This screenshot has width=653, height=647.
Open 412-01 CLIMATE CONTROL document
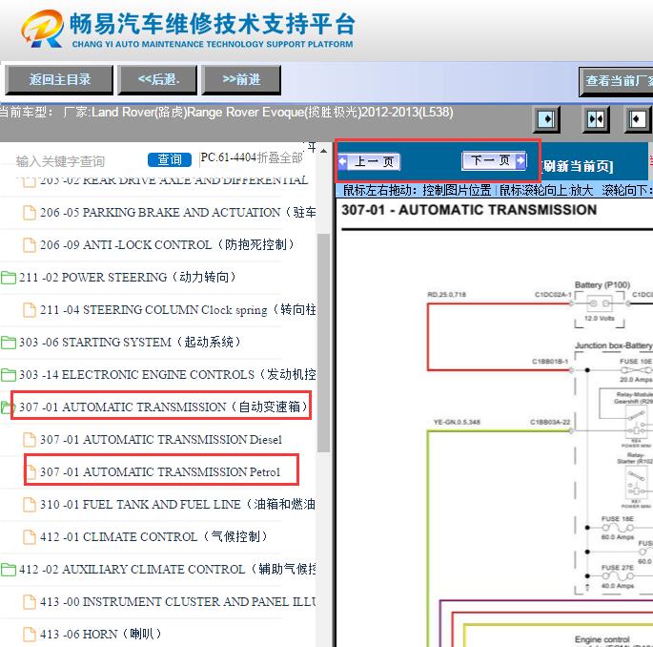click(x=153, y=537)
